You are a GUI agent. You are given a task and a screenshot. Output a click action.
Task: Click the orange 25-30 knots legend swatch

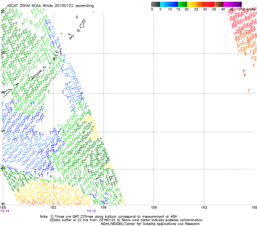[x=201, y=4]
